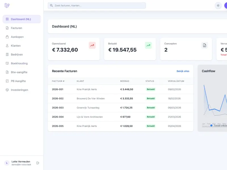Click the Totaal Inkomsten legend dot in Cashflow
Image resolution: width=227 pixels, height=170 pixels.
[211, 126]
